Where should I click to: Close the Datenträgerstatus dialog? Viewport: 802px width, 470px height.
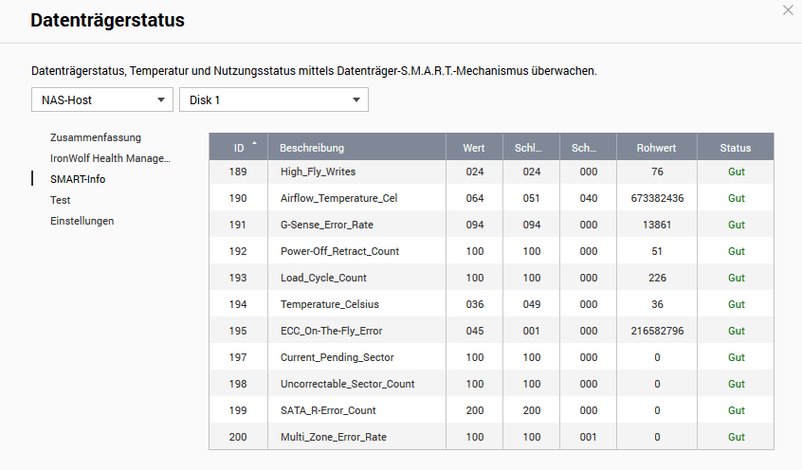point(788,10)
